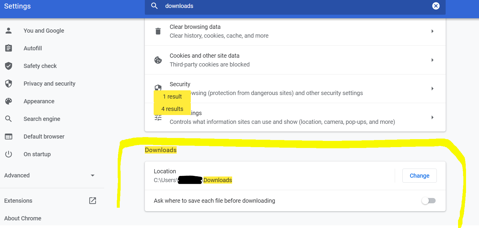Clear the search with the X button

[436, 6]
